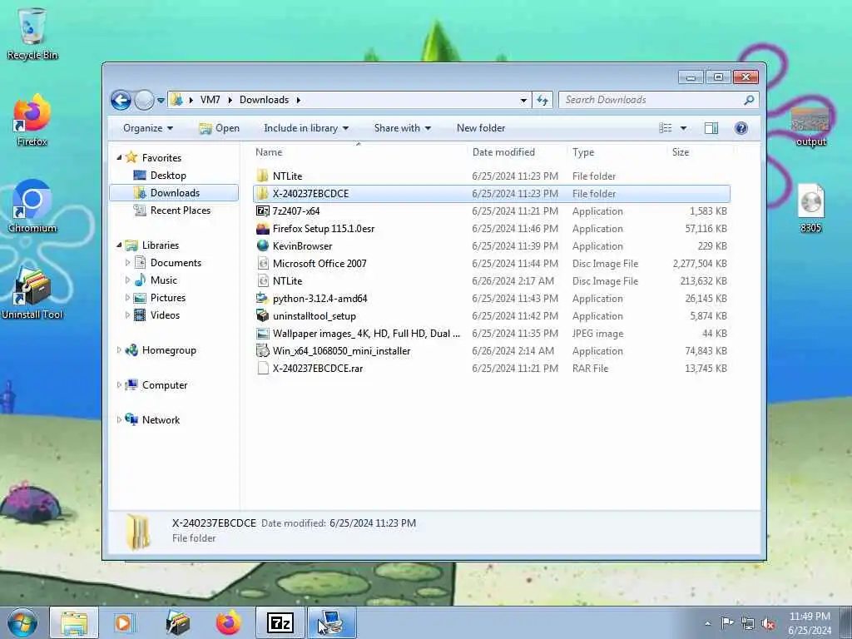Screen dimensions: 852x639
Task: Click VM7 in the address breadcrumb
Action: pyautogui.click(x=210, y=100)
